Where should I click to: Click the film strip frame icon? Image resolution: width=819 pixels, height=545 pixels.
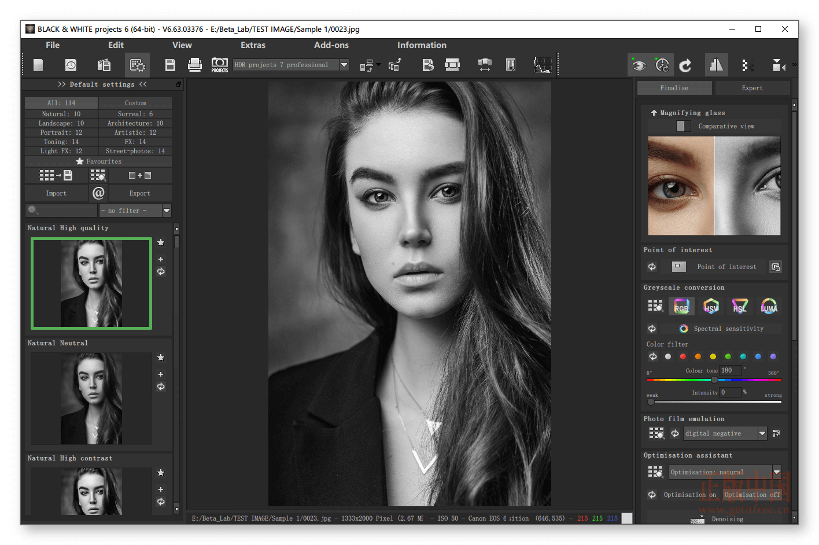(x=452, y=65)
